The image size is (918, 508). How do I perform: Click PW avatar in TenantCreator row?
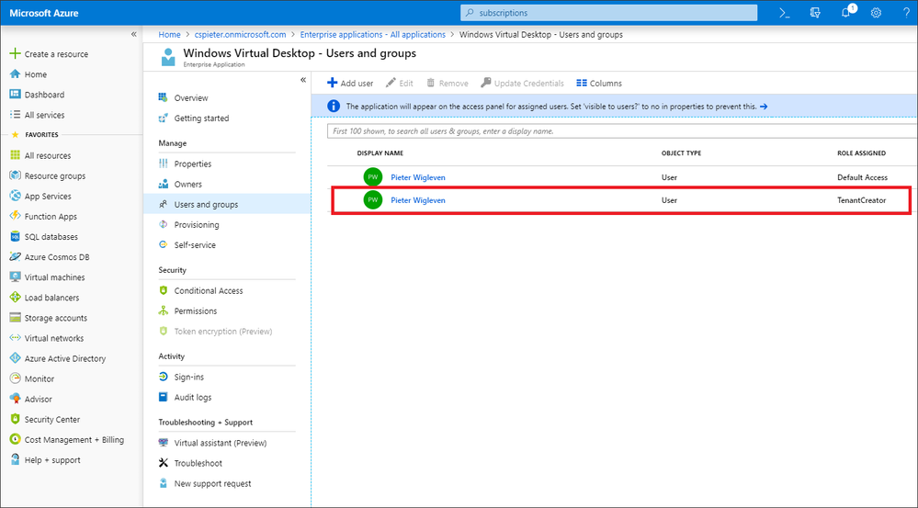(x=372, y=200)
